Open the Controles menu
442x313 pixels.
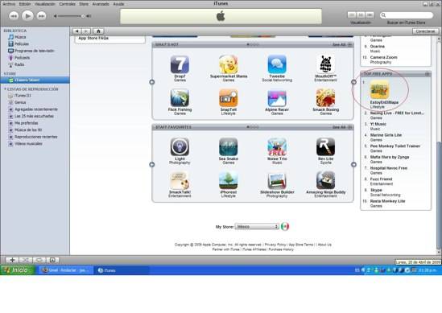(67, 4)
